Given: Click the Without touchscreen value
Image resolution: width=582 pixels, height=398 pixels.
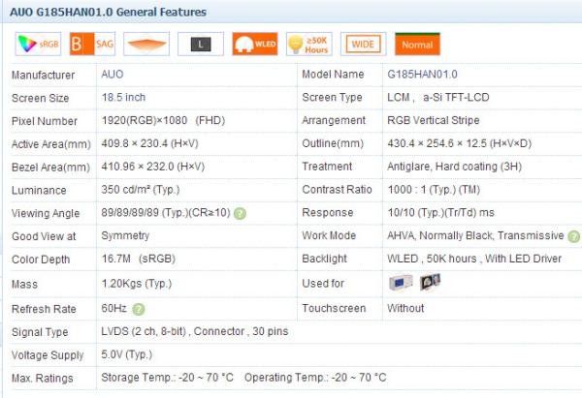Looking at the screenshot, I should point(405,308).
